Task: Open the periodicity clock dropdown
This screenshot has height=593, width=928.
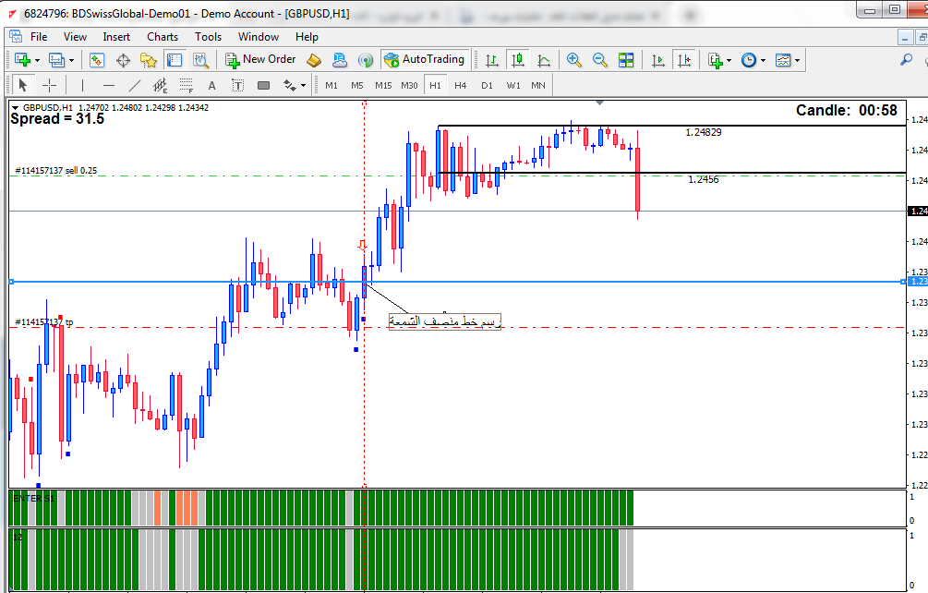Action: tap(762, 60)
